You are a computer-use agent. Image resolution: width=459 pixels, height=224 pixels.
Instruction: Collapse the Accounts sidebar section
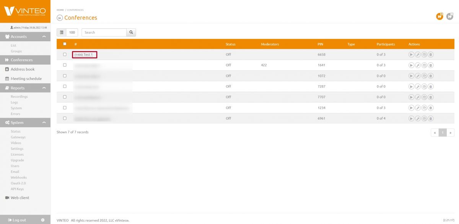[x=44, y=37]
